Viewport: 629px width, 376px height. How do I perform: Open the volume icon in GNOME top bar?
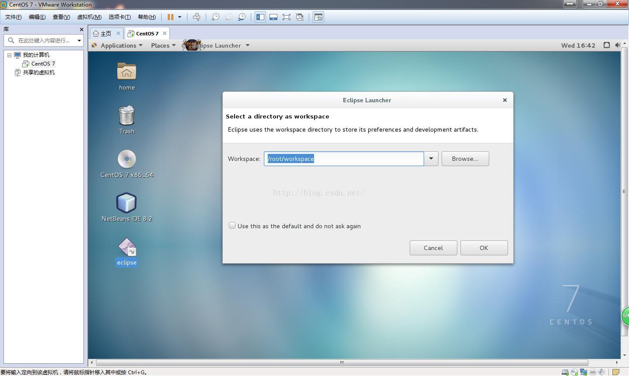pyautogui.click(x=617, y=45)
